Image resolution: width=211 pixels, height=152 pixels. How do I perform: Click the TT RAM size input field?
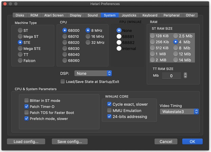pyautogui.click(x=171, y=76)
